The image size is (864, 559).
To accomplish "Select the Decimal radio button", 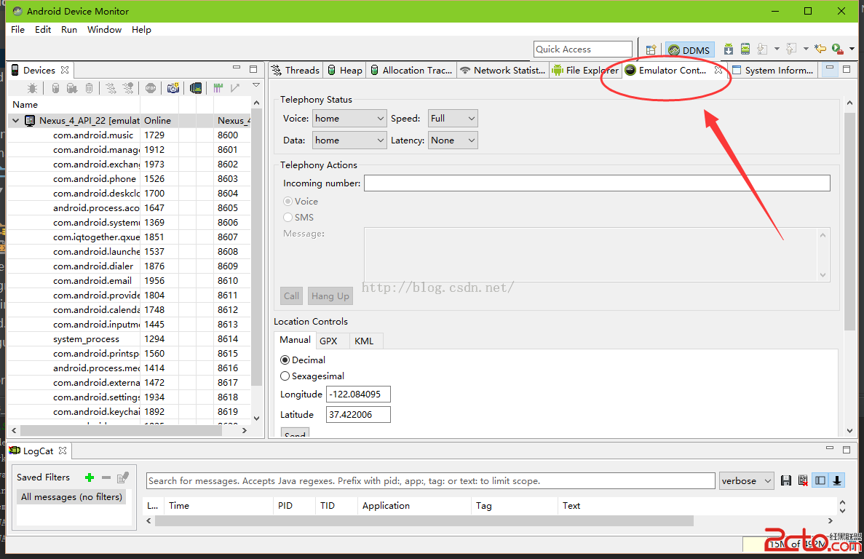I will tap(285, 360).
